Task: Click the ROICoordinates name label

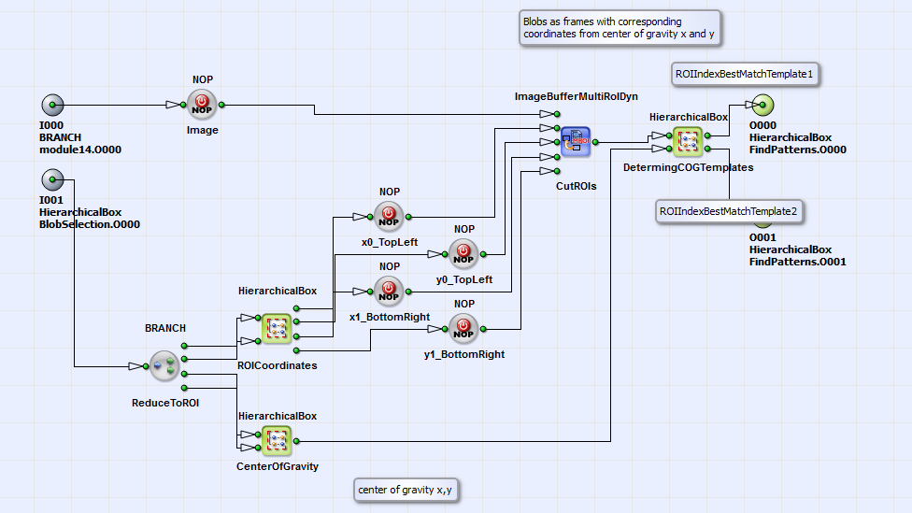Action: click(x=277, y=366)
